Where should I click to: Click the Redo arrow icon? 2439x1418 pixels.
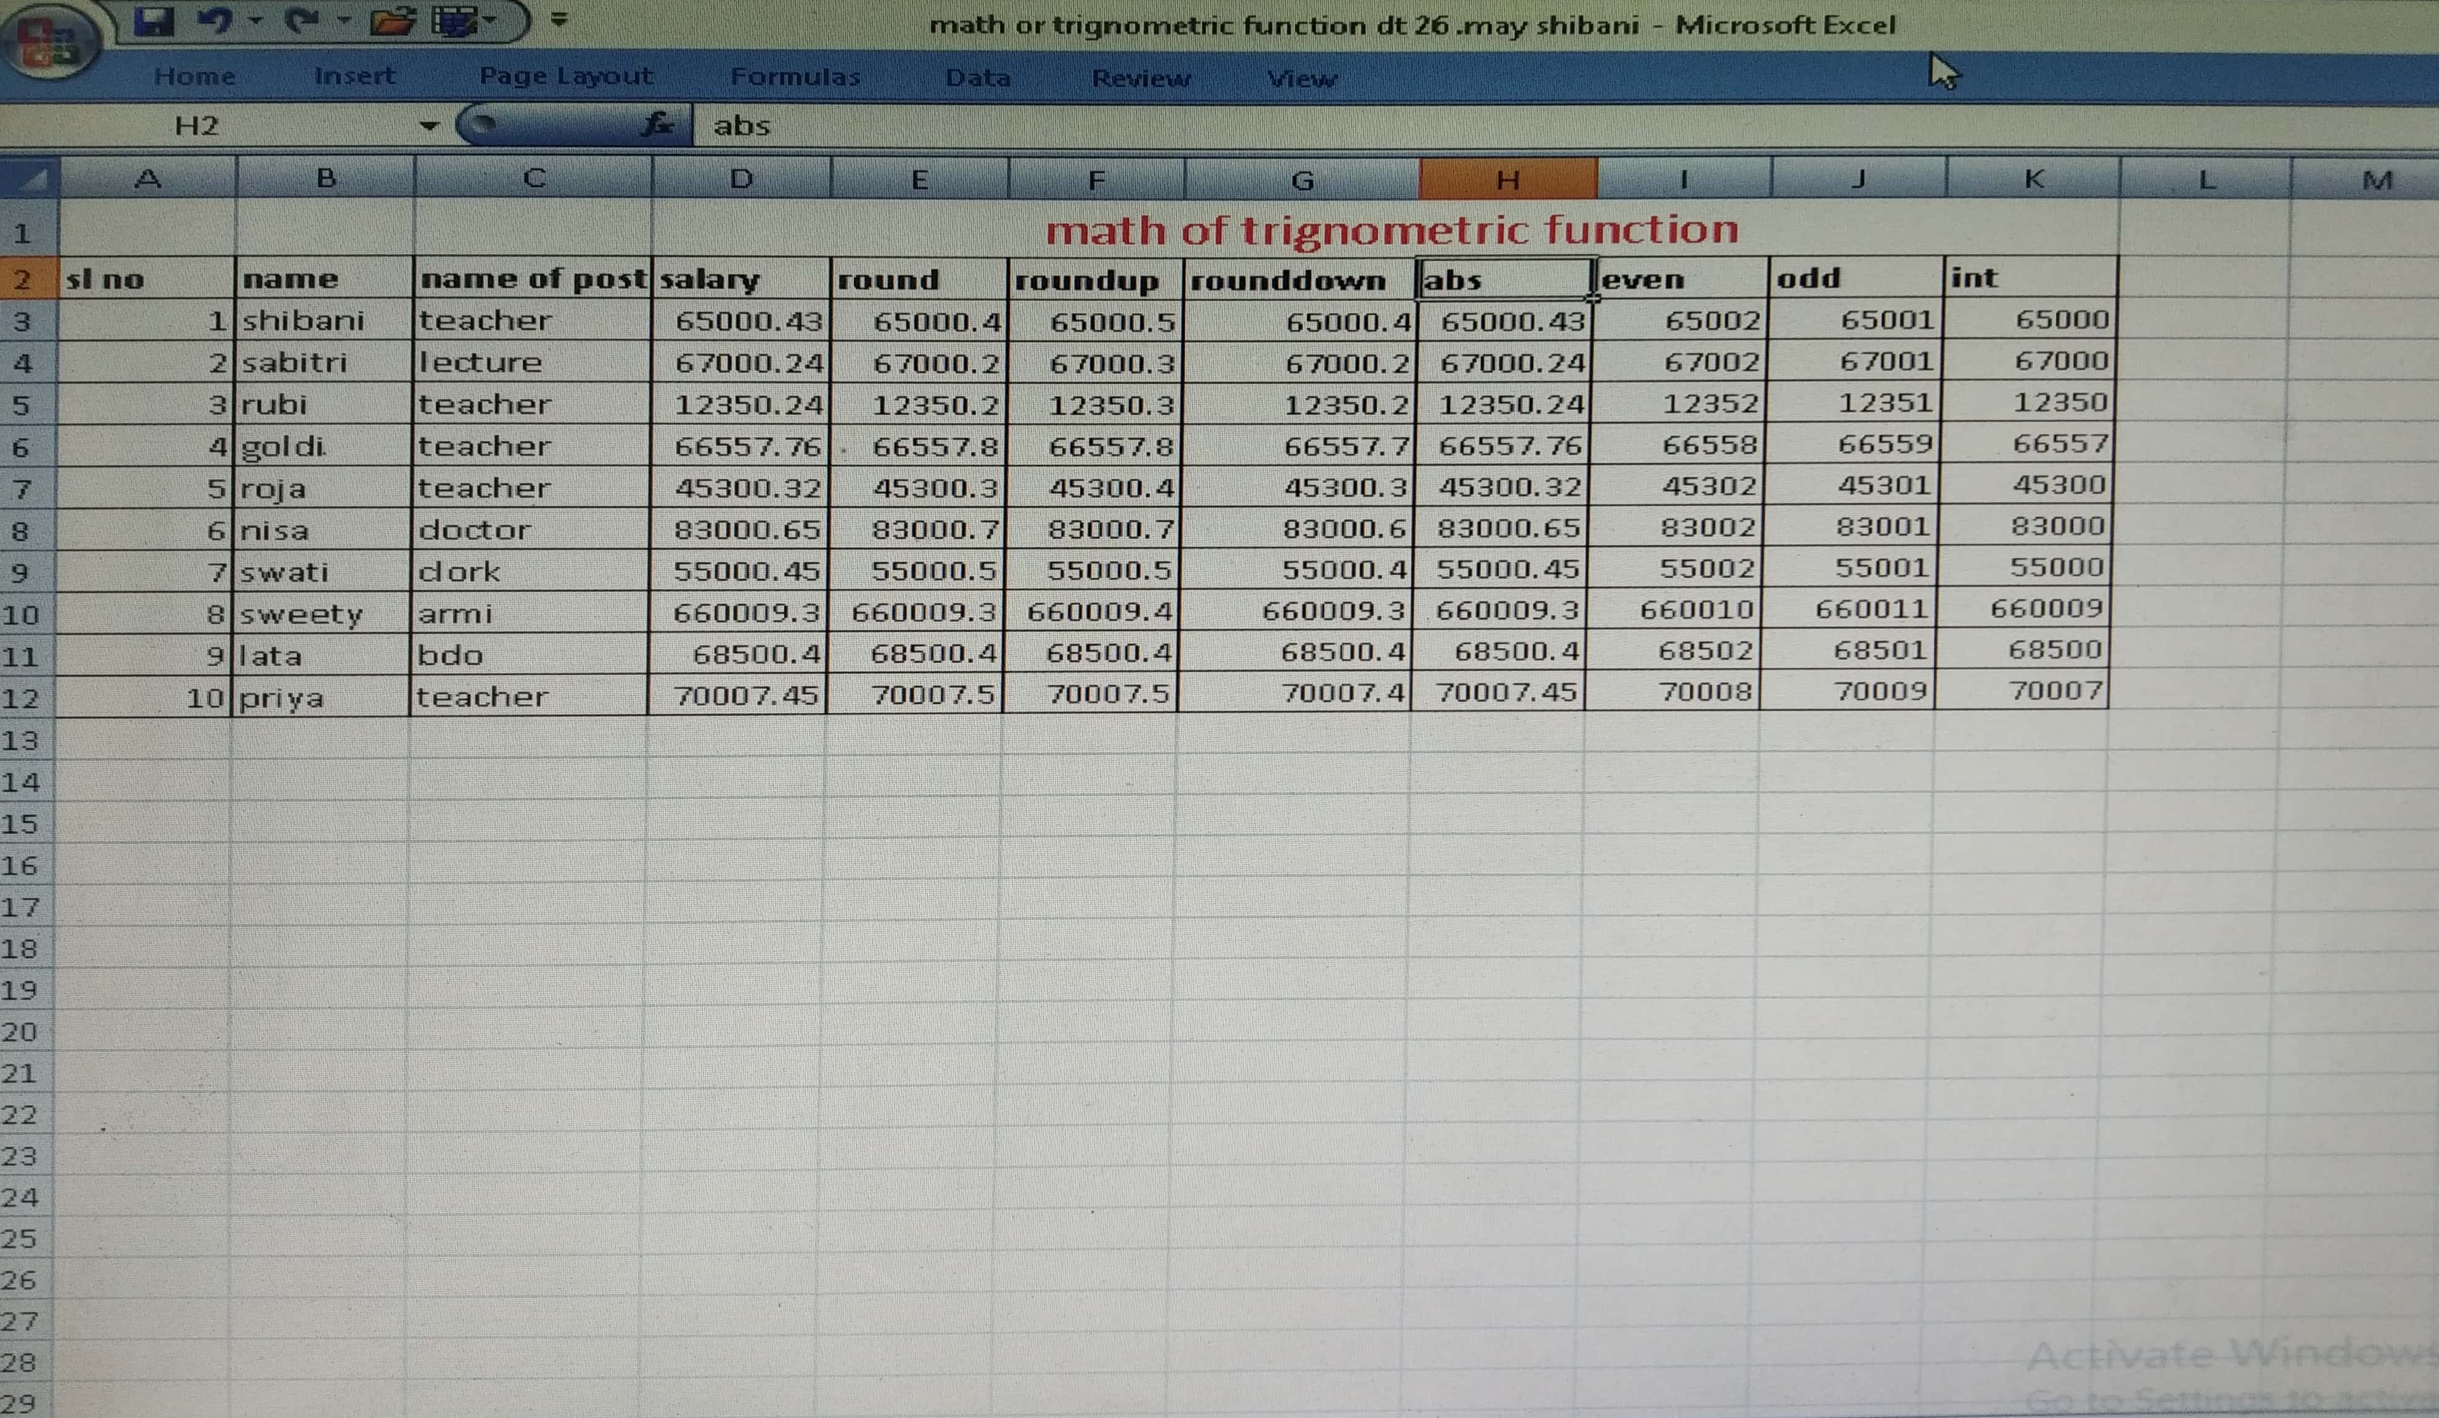tap(303, 20)
